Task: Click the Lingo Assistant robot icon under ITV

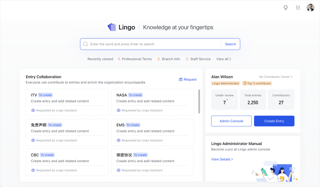Action: click(33, 110)
